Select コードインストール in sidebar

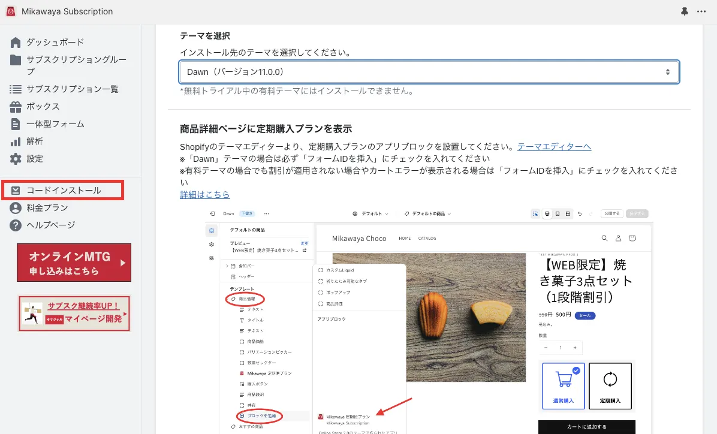coord(62,190)
